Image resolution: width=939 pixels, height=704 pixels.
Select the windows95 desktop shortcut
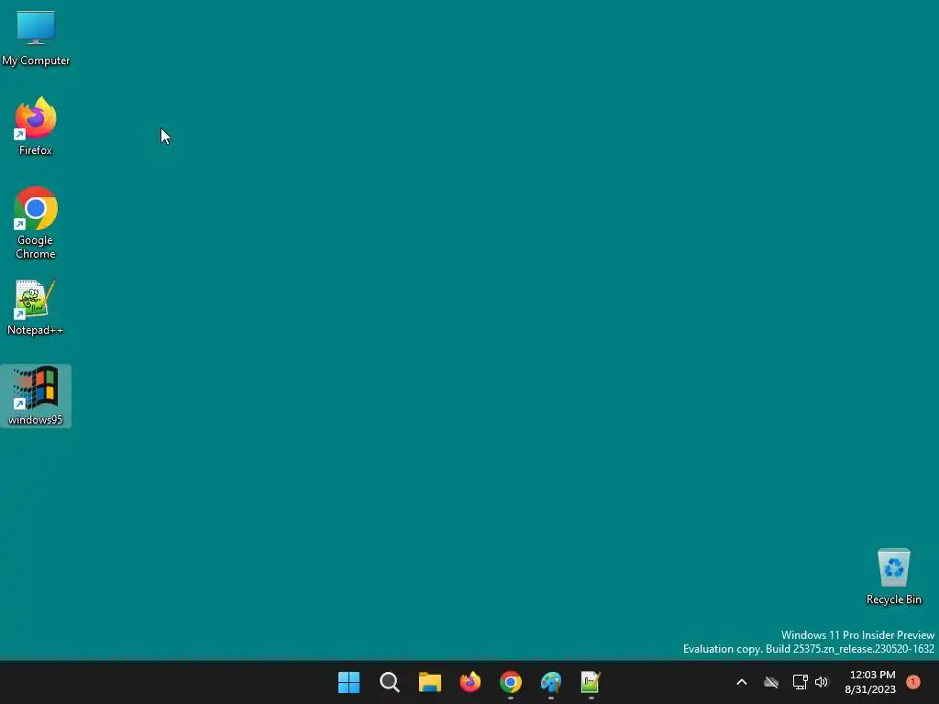point(36,396)
